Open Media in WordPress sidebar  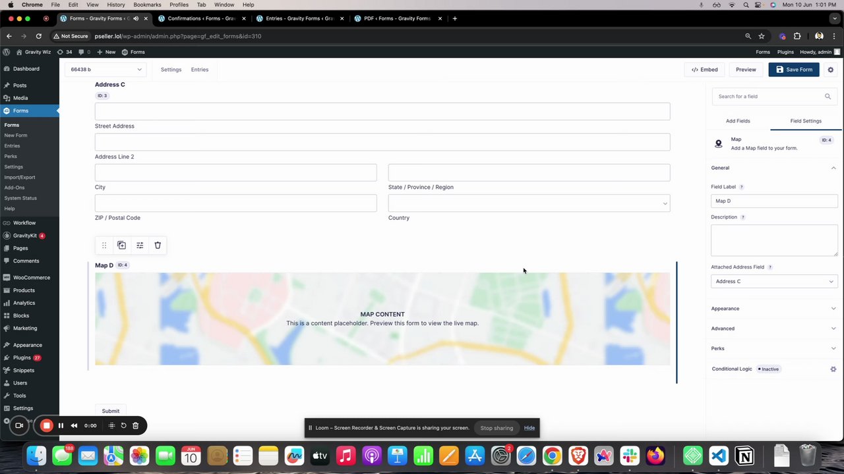pos(20,97)
